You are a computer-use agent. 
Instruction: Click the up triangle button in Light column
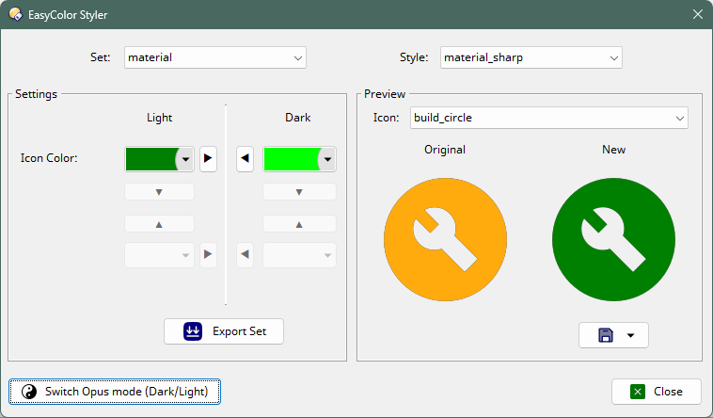click(159, 224)
